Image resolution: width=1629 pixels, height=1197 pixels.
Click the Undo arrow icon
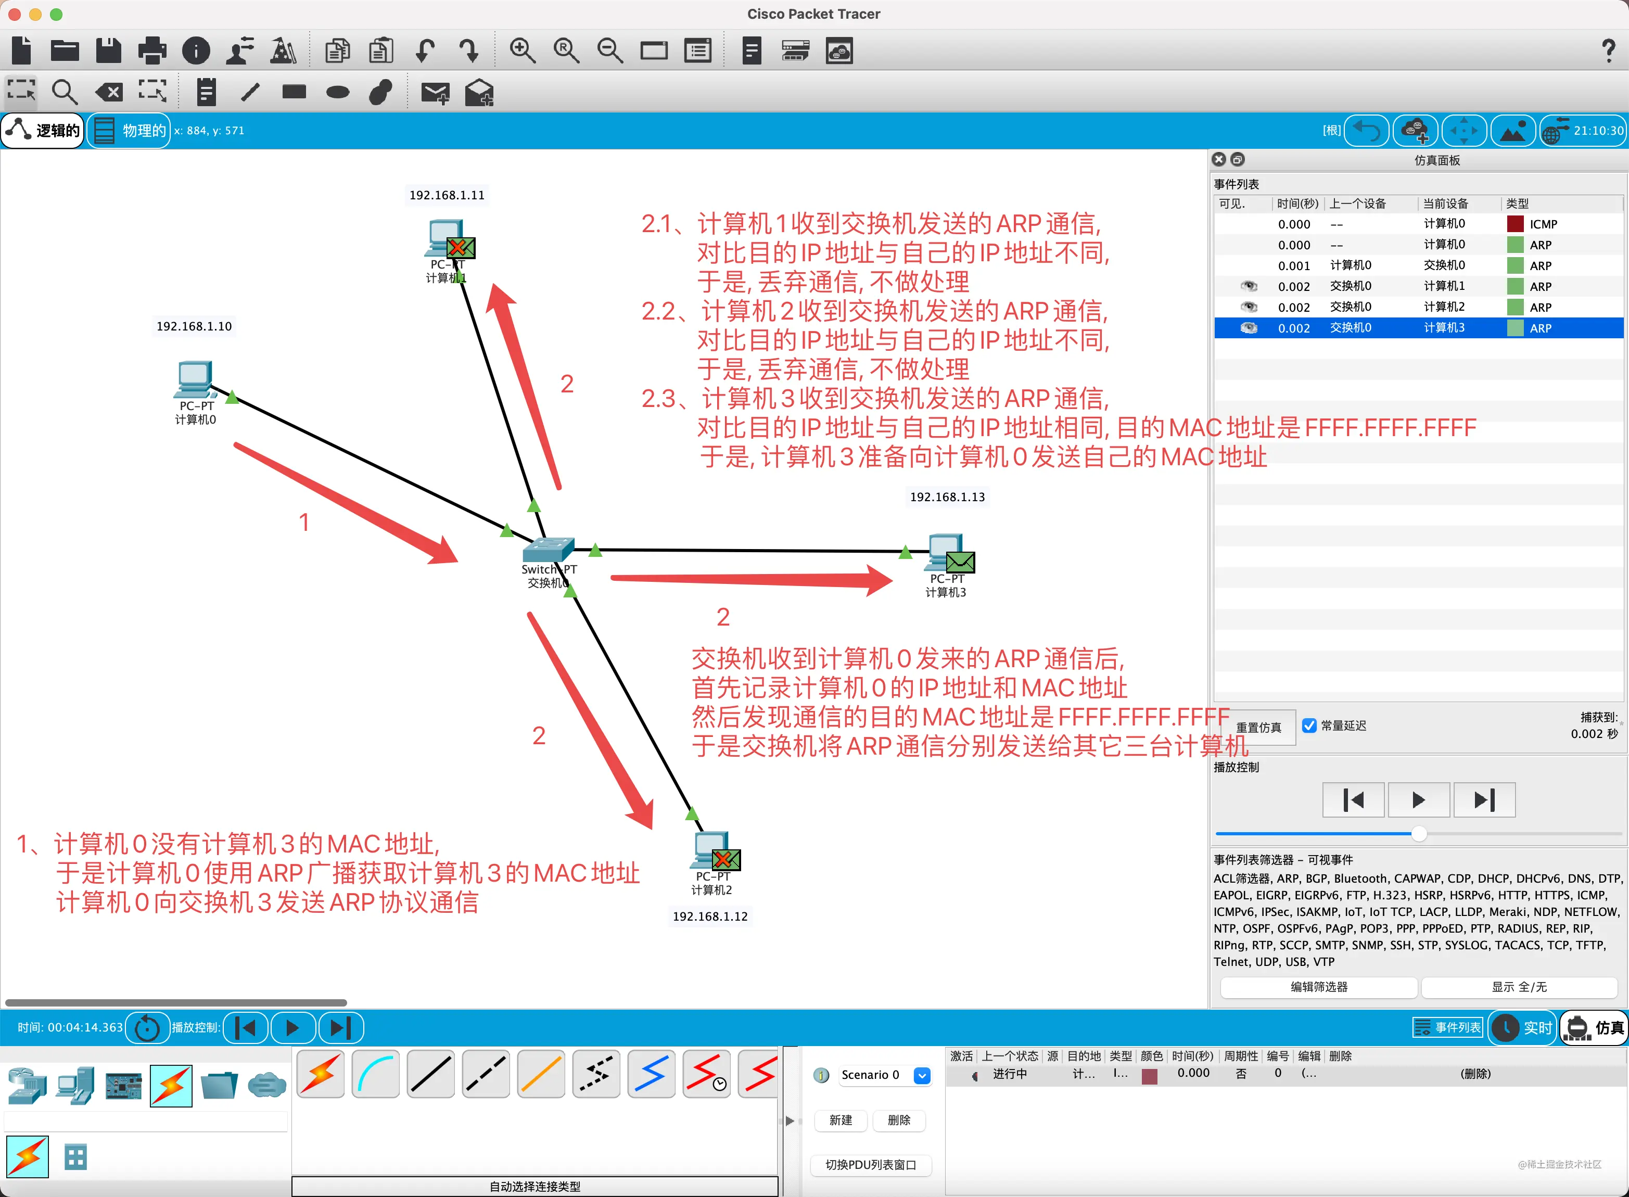(425, 50)
